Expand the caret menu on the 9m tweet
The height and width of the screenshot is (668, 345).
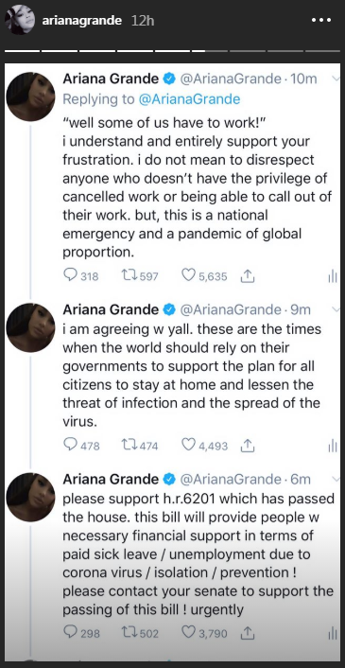336,309
